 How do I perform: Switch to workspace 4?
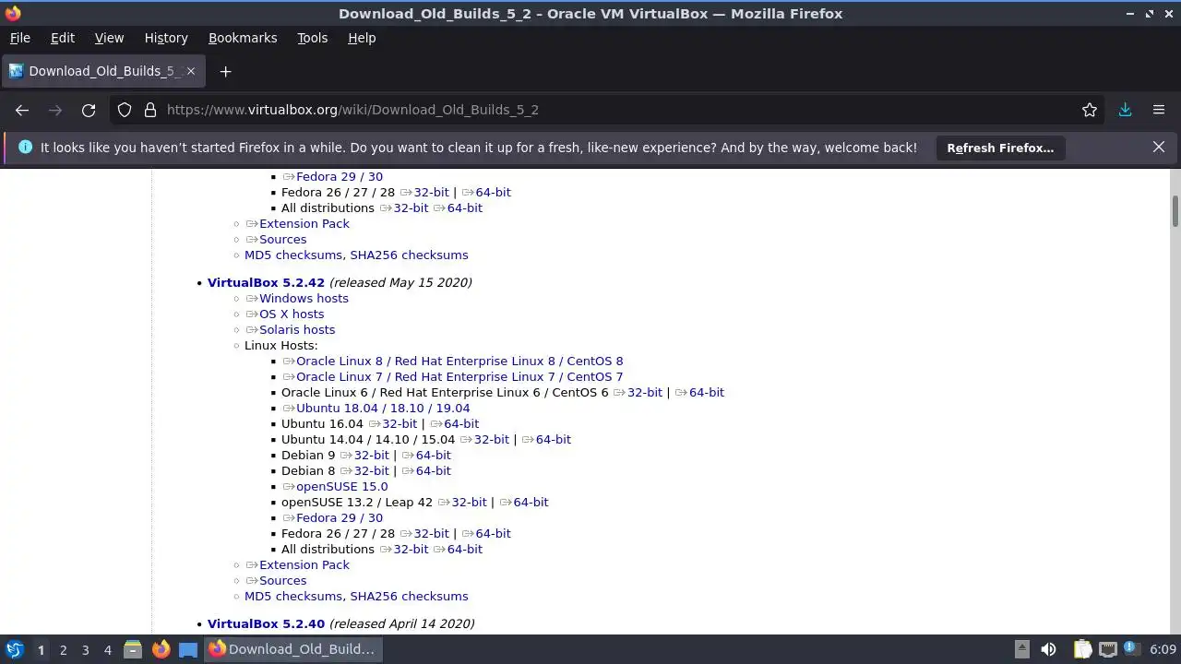[x=107, y=650]
